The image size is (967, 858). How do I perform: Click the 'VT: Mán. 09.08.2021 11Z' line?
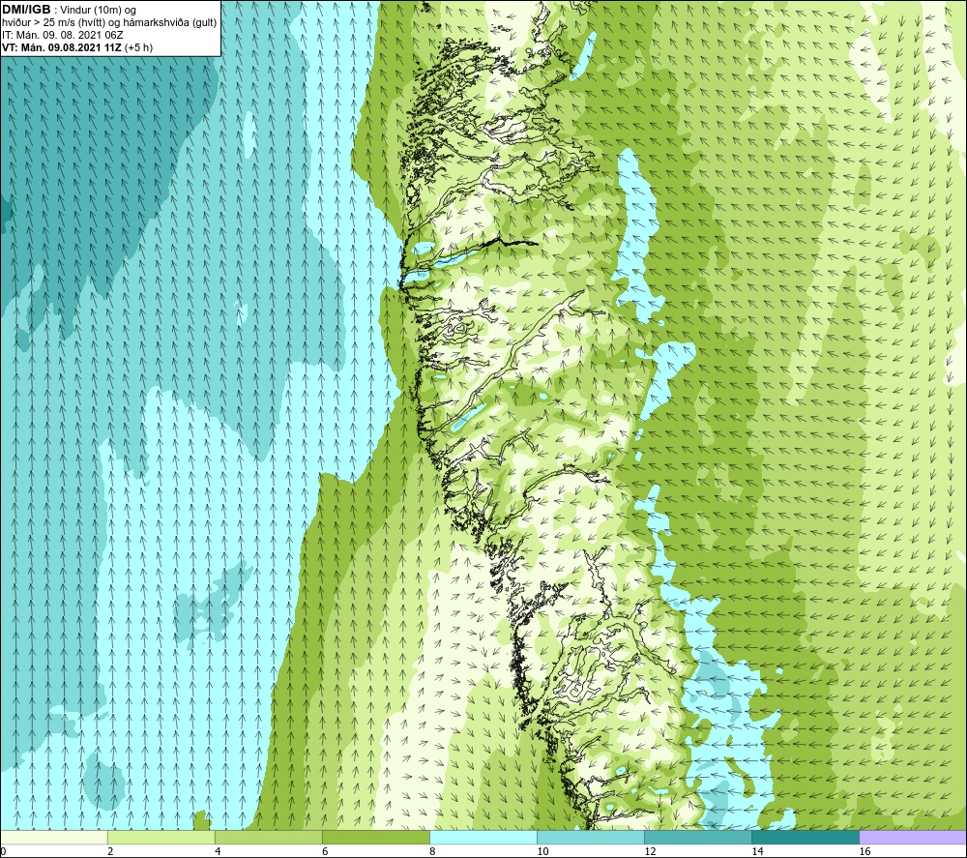click(x=62, y=47)
